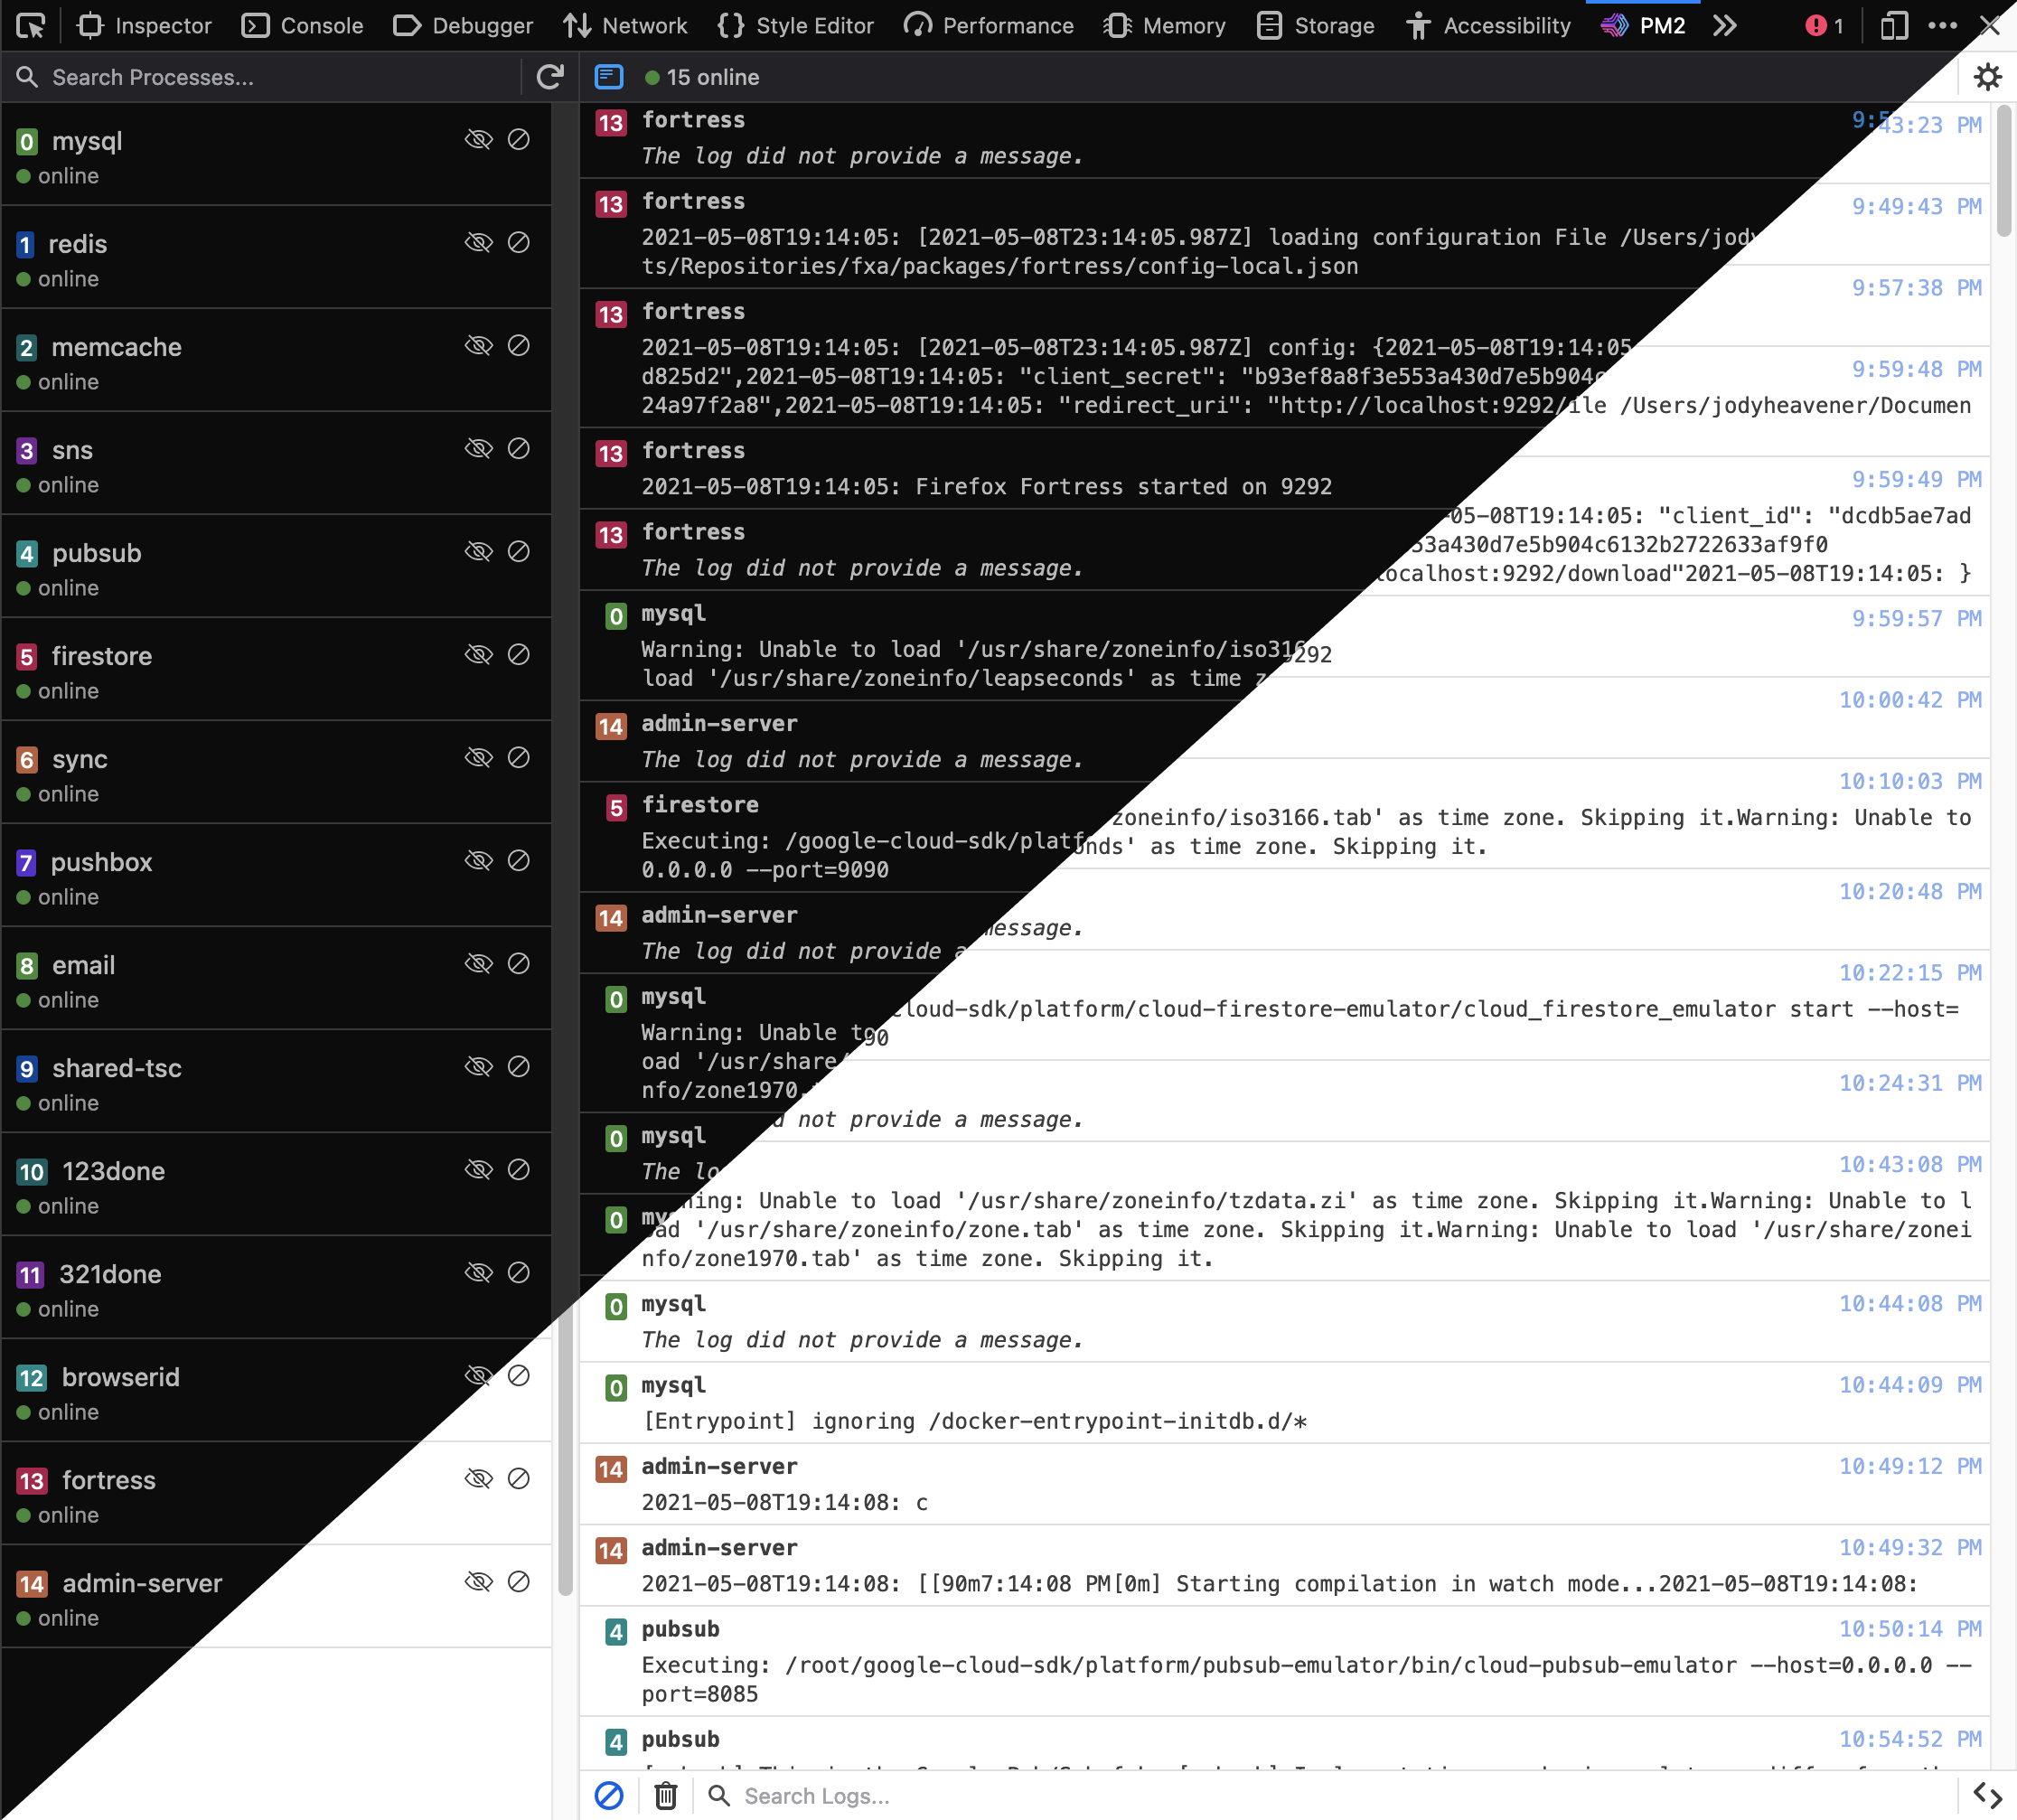Switch to the Network tab
The height and width of the screenshot is (1820, 2017).
click(625, 25)
